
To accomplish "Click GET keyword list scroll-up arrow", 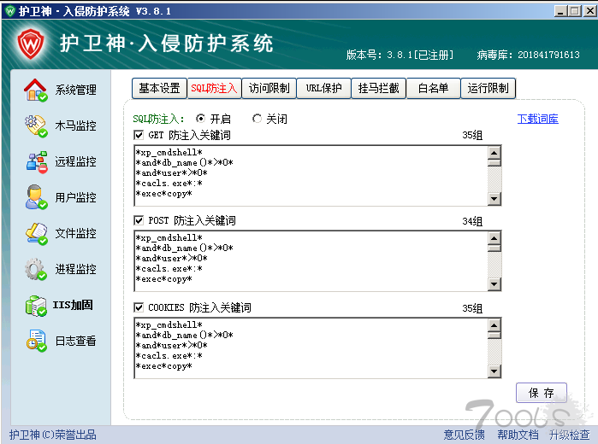I will (x=494, y=153).
